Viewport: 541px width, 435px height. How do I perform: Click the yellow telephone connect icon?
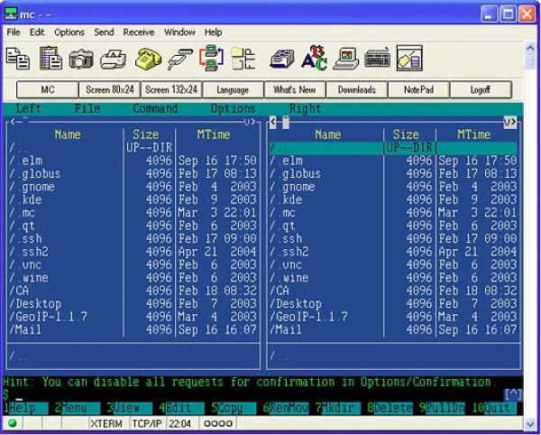click(x=148, y=59)
